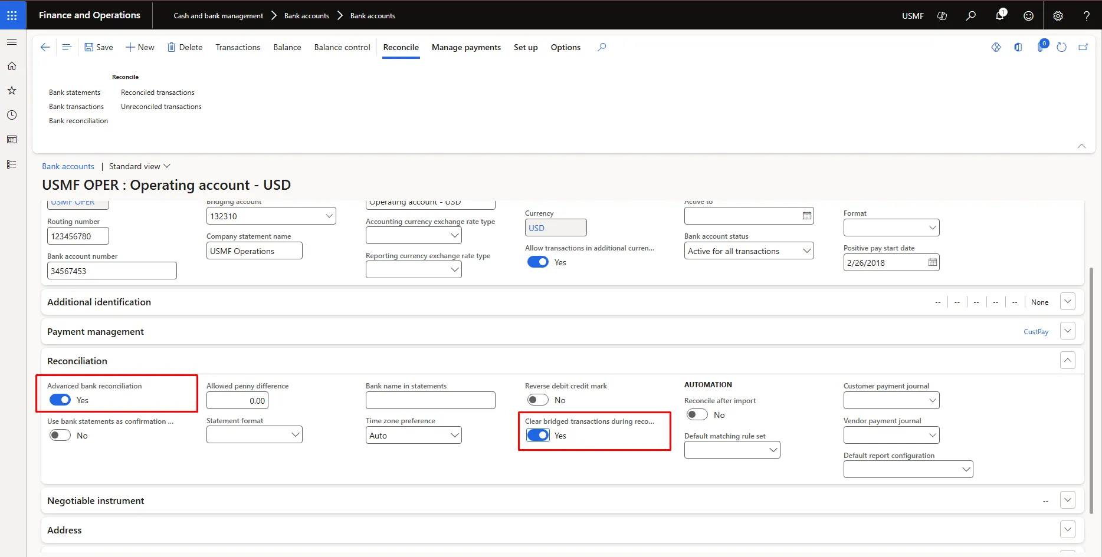
Task: Open Favorites star in sidebar
Action: 12,91
